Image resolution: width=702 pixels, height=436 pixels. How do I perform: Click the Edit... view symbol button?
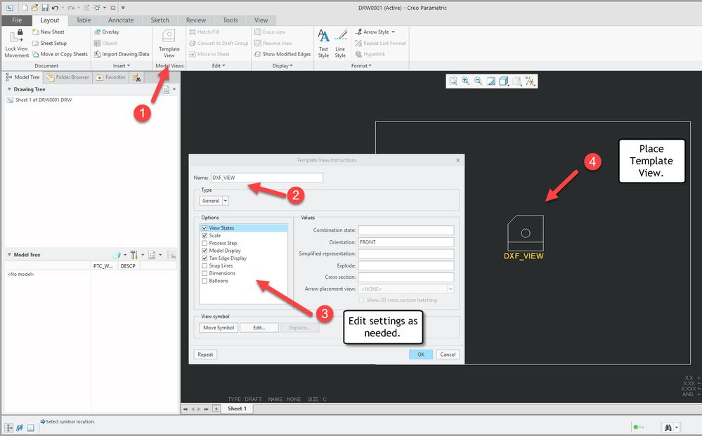pyautogui.click(x=259, y=328)
